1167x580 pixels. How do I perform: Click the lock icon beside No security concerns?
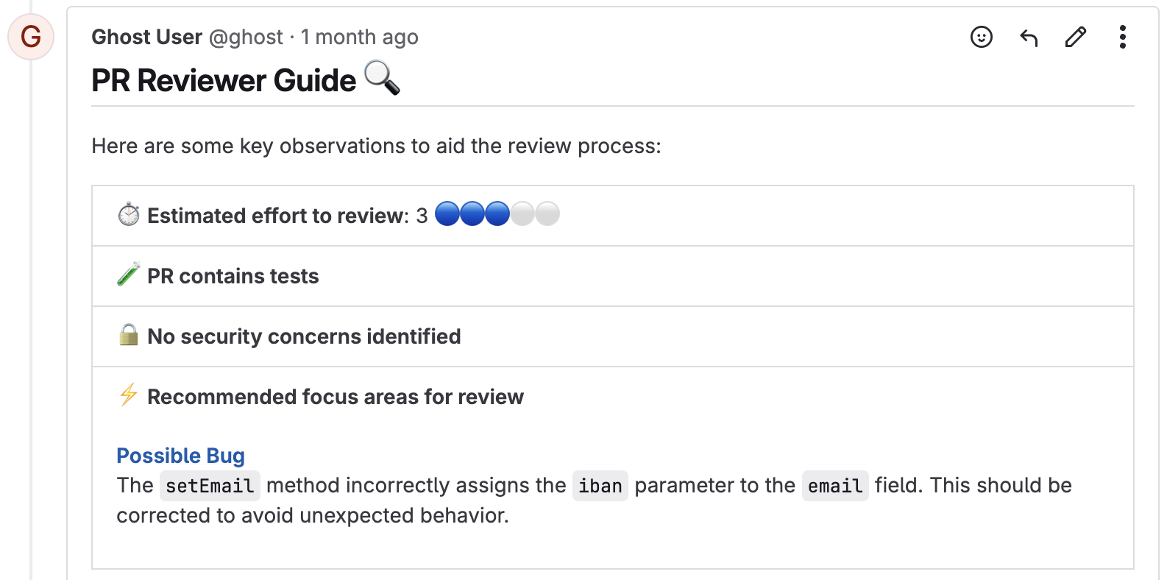pyautogui.click(x=129, y=335)
